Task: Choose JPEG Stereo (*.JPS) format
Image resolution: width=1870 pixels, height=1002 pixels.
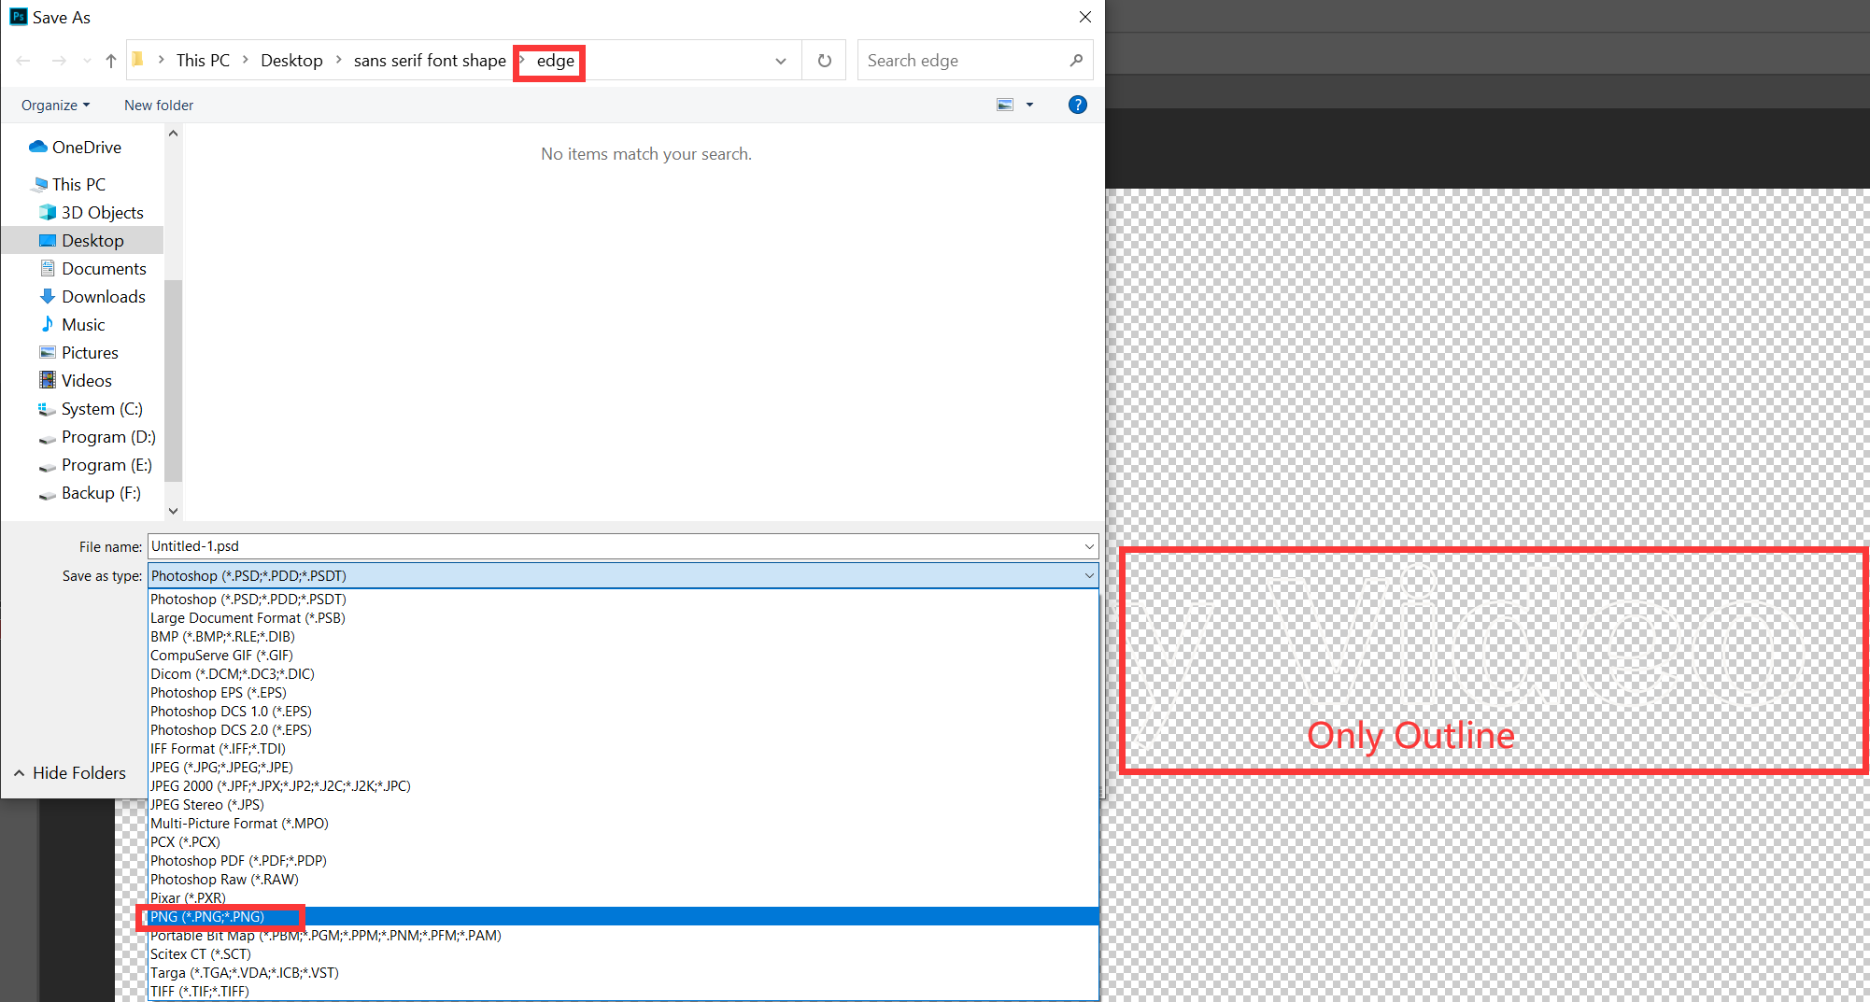Action: (x=623, y=805)
